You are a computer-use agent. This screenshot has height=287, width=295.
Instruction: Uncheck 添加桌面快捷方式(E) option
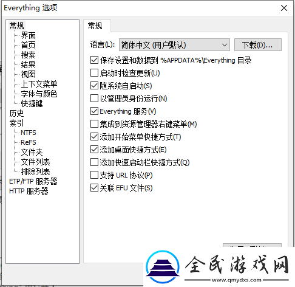tap(94, 150)
